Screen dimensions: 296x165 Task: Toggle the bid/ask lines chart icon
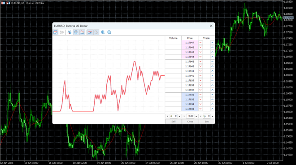click(90, 32)
